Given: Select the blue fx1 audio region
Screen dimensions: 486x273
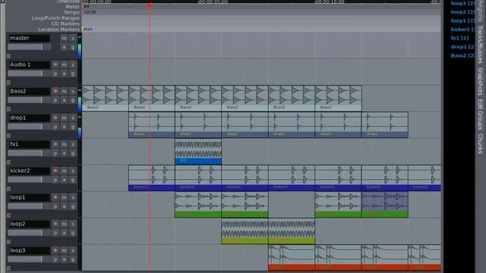Looking at the screenshot, I should 198,152.
